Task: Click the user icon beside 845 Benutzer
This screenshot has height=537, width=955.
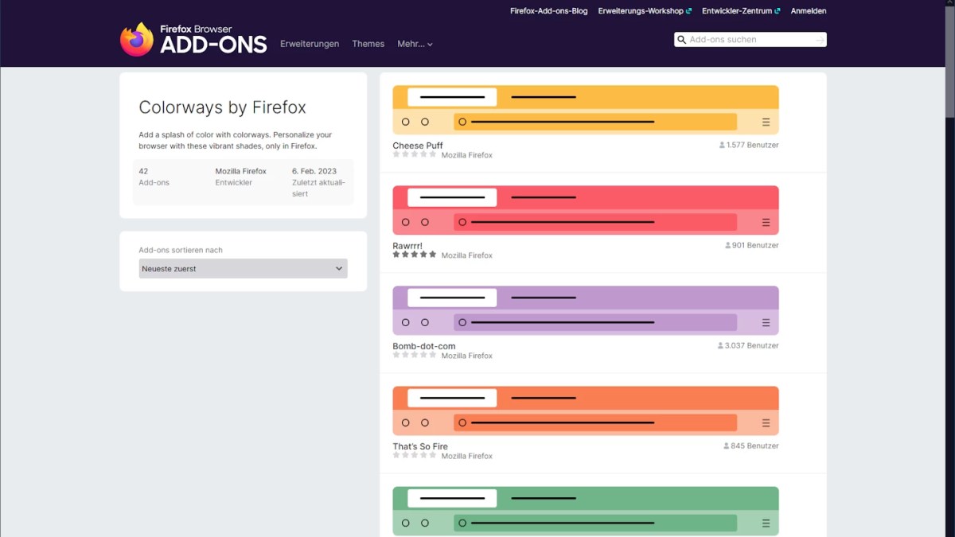Action: (x=726, y=446)
